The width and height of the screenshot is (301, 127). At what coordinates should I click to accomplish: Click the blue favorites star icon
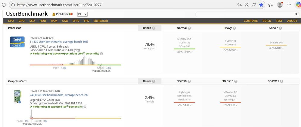[261, 5]
